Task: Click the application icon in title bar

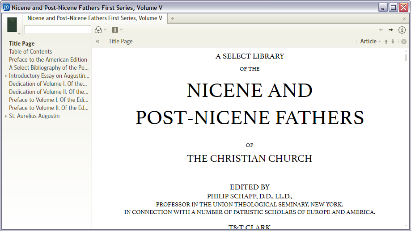Action: click(x=6, y=7)
